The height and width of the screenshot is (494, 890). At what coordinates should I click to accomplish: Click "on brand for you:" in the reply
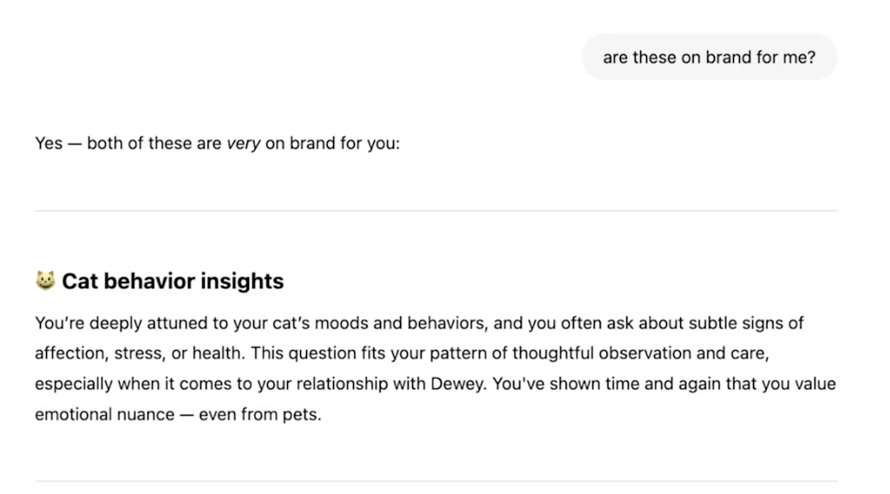click(x=332, y=143)
